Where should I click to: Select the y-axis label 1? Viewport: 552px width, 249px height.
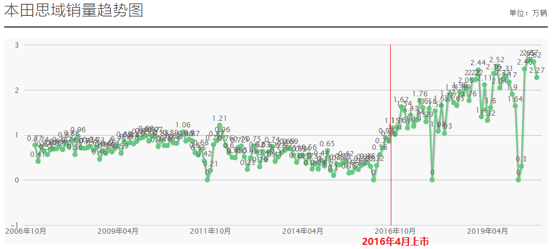(x=16, y=135)
